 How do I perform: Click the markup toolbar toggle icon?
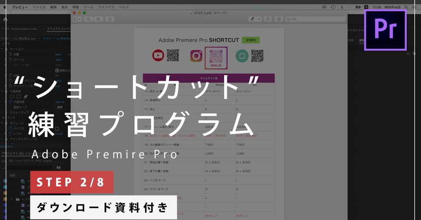279,19
